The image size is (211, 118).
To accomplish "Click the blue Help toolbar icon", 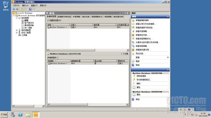I will tap(30, 9).
